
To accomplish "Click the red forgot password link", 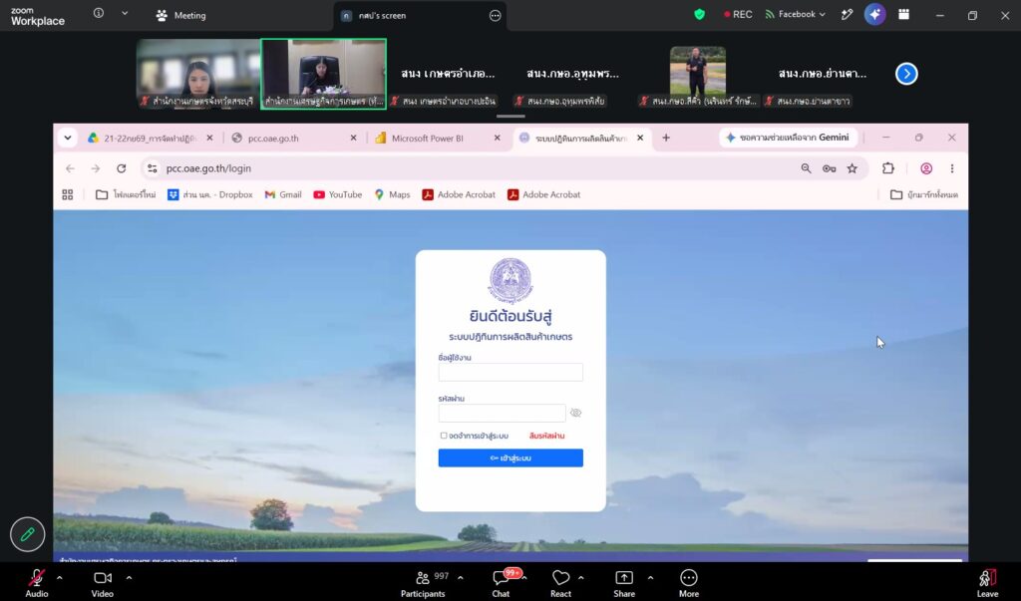I will [x=547, y=436].
